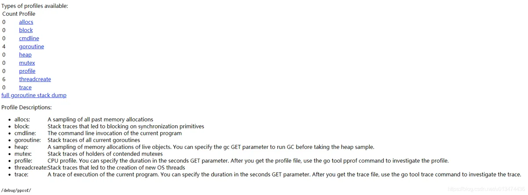Open the allocs profile link
The image size is (528, 195).
point(26,22)
